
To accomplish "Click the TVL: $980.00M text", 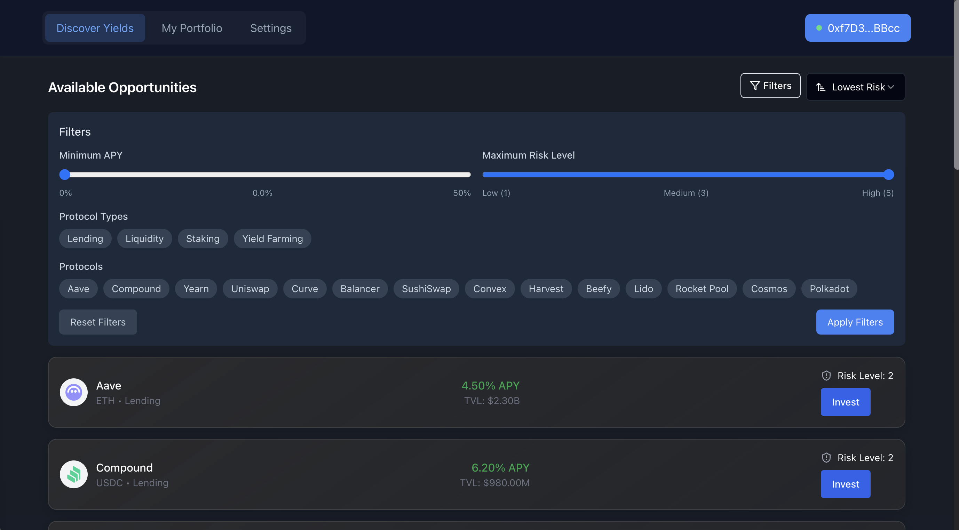I will tap(495, 482).
